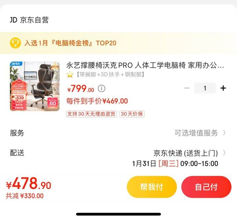The height and width of the screenshot is (220, 237).
Task: Expand delivery options chevron next to 京东快递
Action: coord(224,153)
